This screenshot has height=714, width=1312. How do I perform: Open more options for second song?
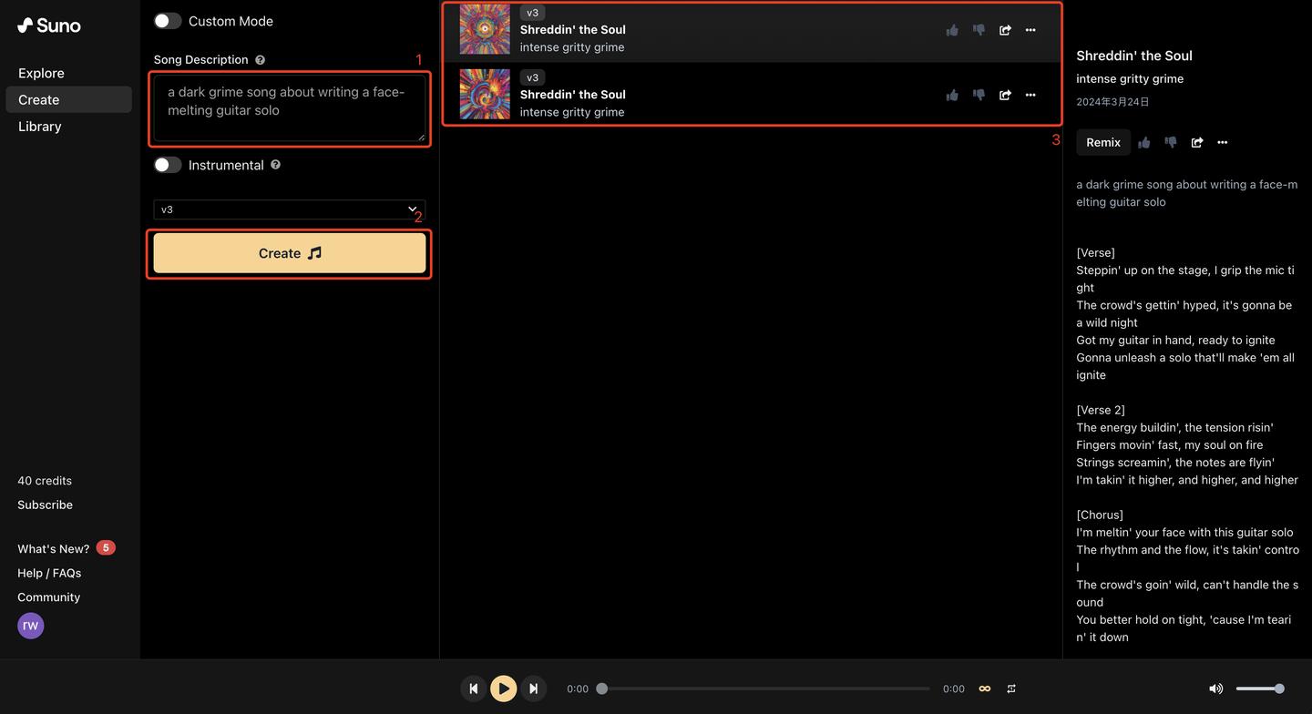(x=1030, y=95)
